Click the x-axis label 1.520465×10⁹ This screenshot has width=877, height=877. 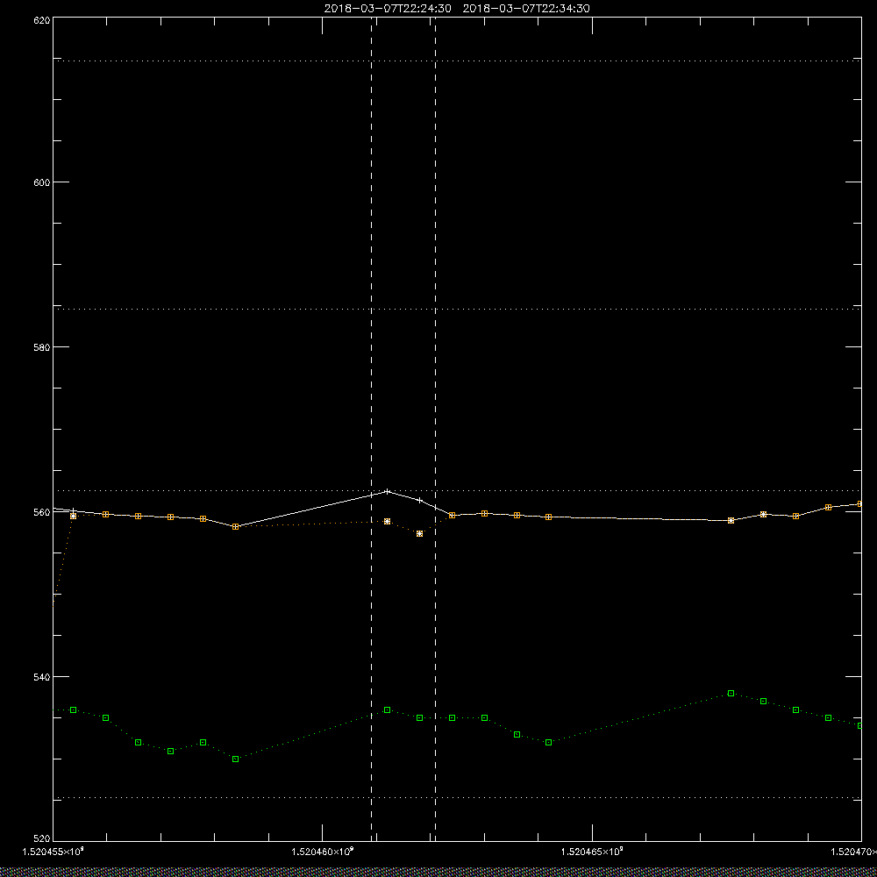[592, 852]
